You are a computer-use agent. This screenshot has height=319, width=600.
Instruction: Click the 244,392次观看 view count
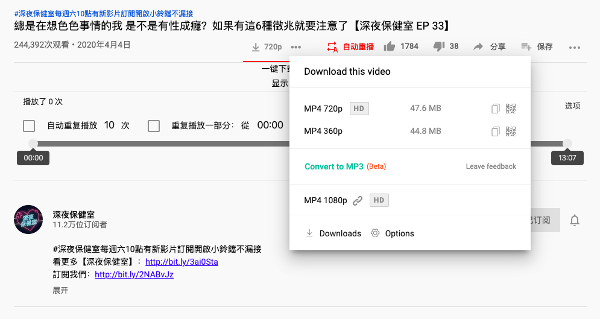click(x=42, y=45)
